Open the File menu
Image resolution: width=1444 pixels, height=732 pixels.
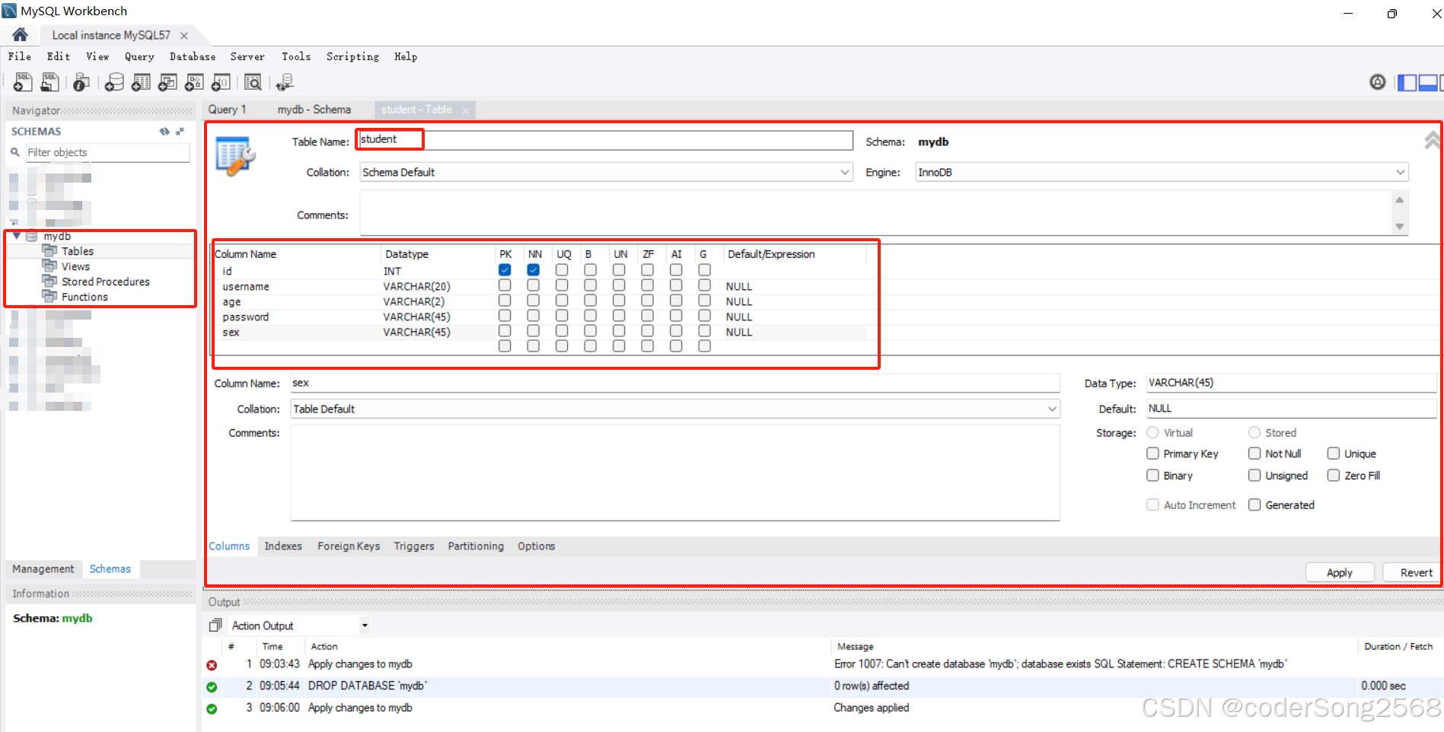(x=20, y=57)
